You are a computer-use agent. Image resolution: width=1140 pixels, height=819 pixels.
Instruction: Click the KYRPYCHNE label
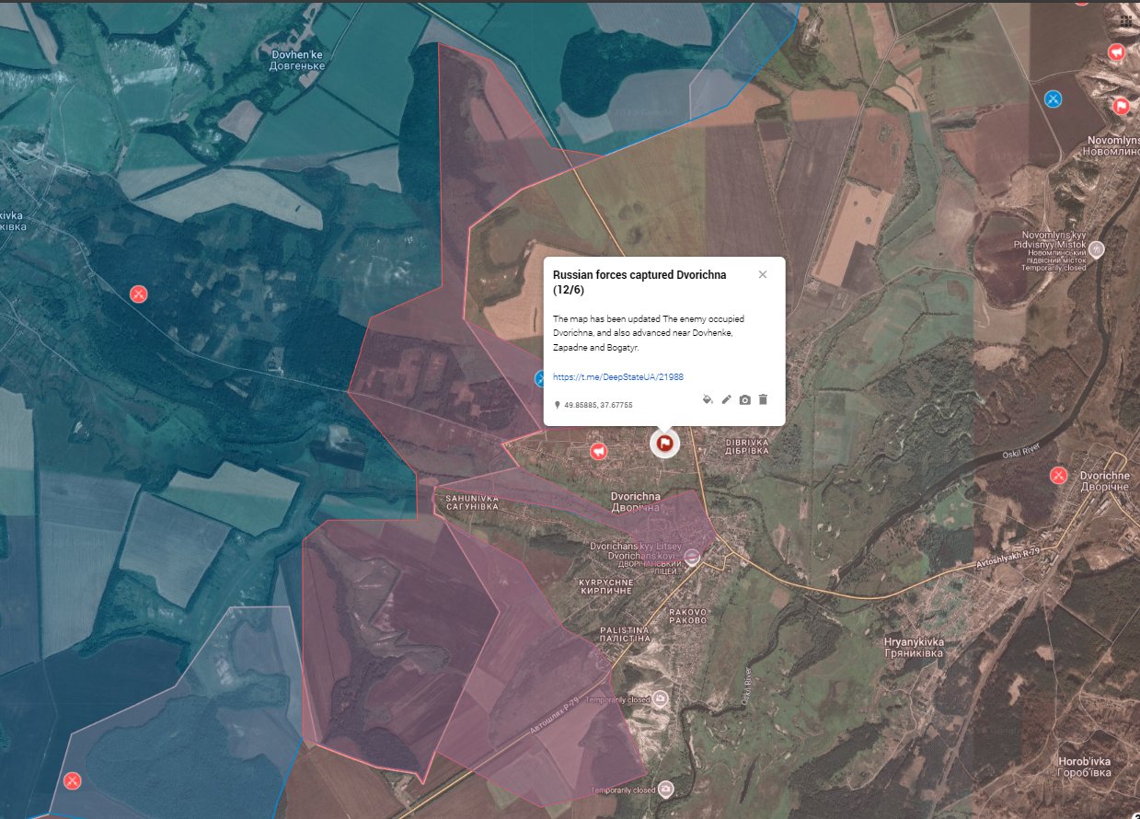point(605,585)
